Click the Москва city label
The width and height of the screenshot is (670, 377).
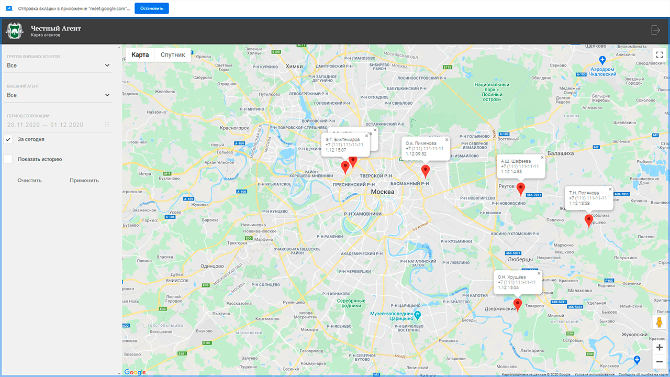point(383,192)
